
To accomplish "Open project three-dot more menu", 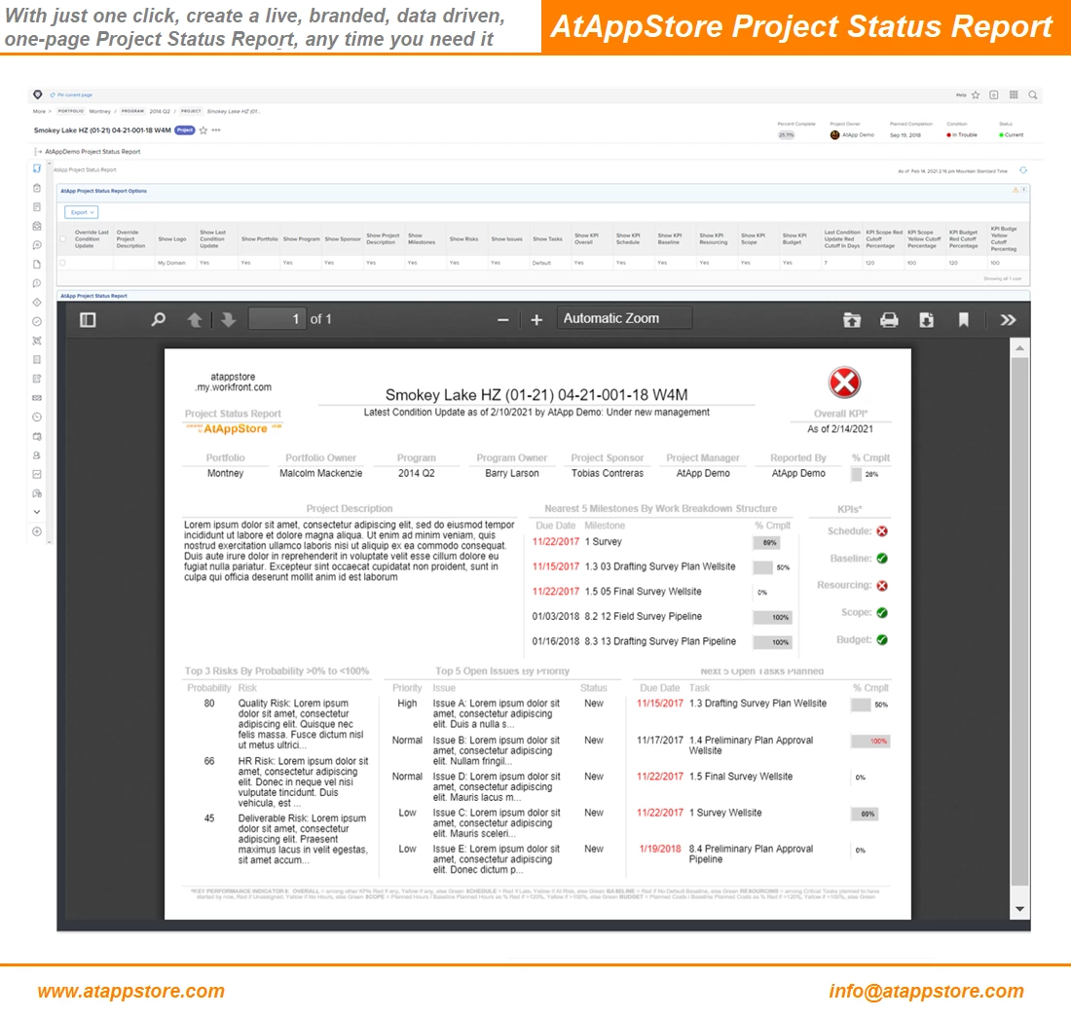I will click(x=216, y=130).
